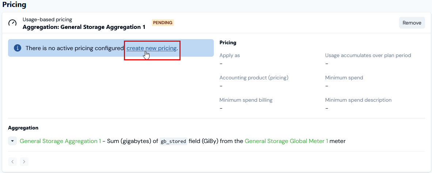Click the bold Aggregation section heading
Image resolution: width=432 pixels, height=173 pixels.
point(23,128)
